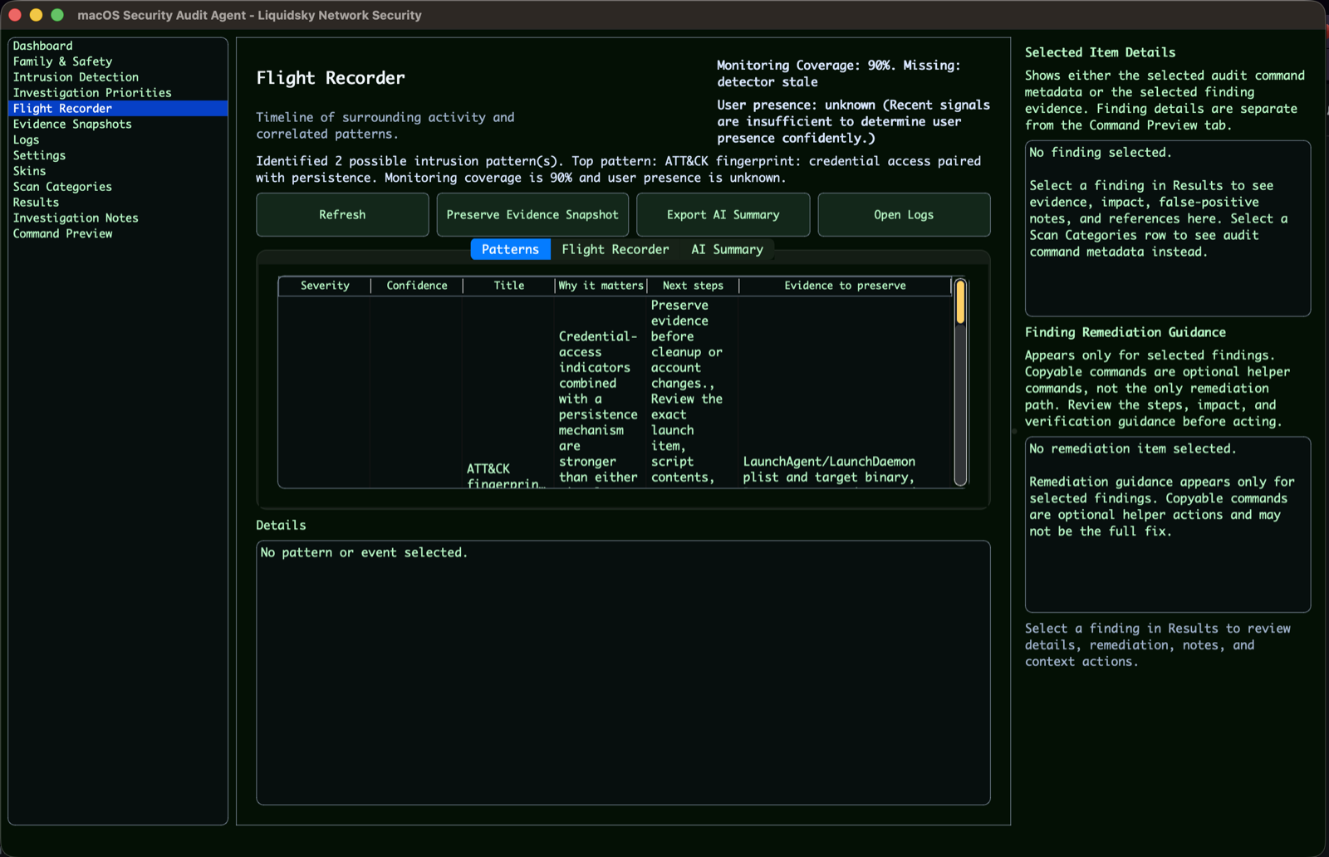Click the 'Monitoring Coverage: 90%' status text
The width and height of the screenshot is (1329, 857).
click(x=839, y=73)
